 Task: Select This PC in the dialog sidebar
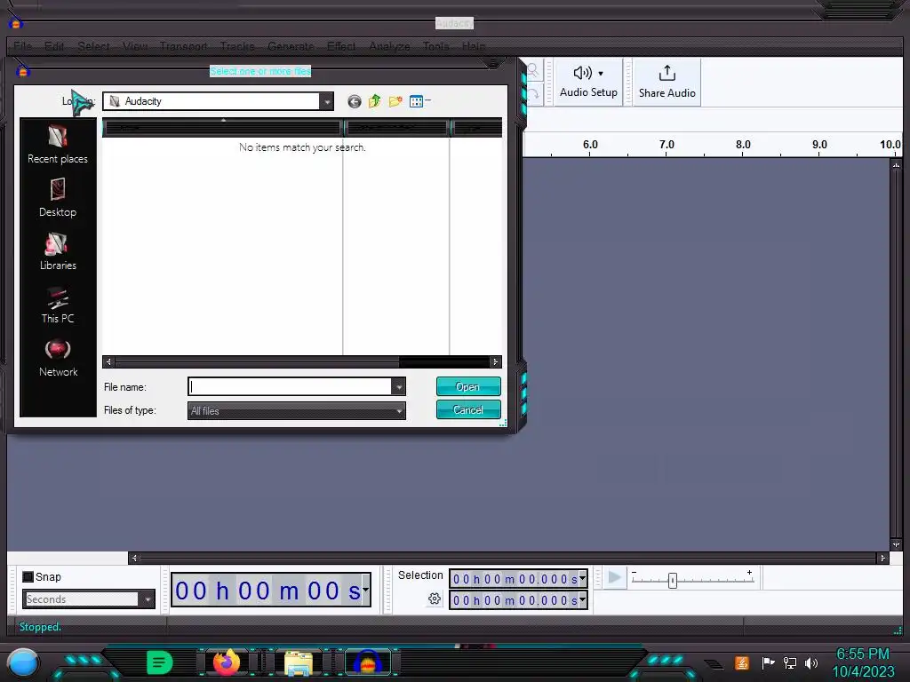[x=58, y=305]
